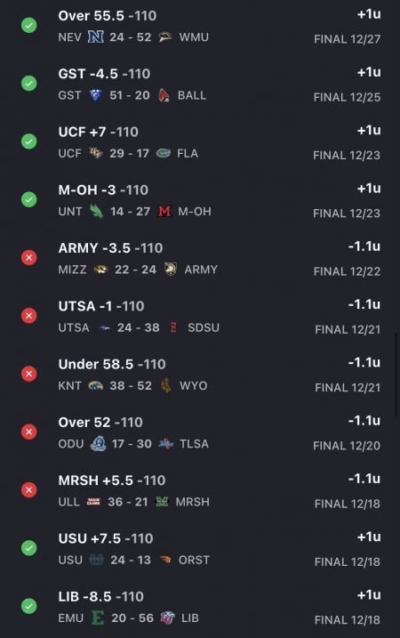Screen dimensions: 400x638
Task: Open the Under 58.5 -110 bet
Action: (112, 364)
